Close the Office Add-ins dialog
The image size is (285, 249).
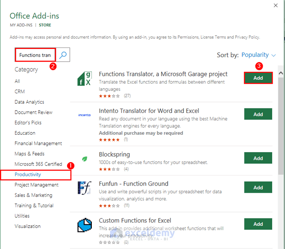pos(275,5)
